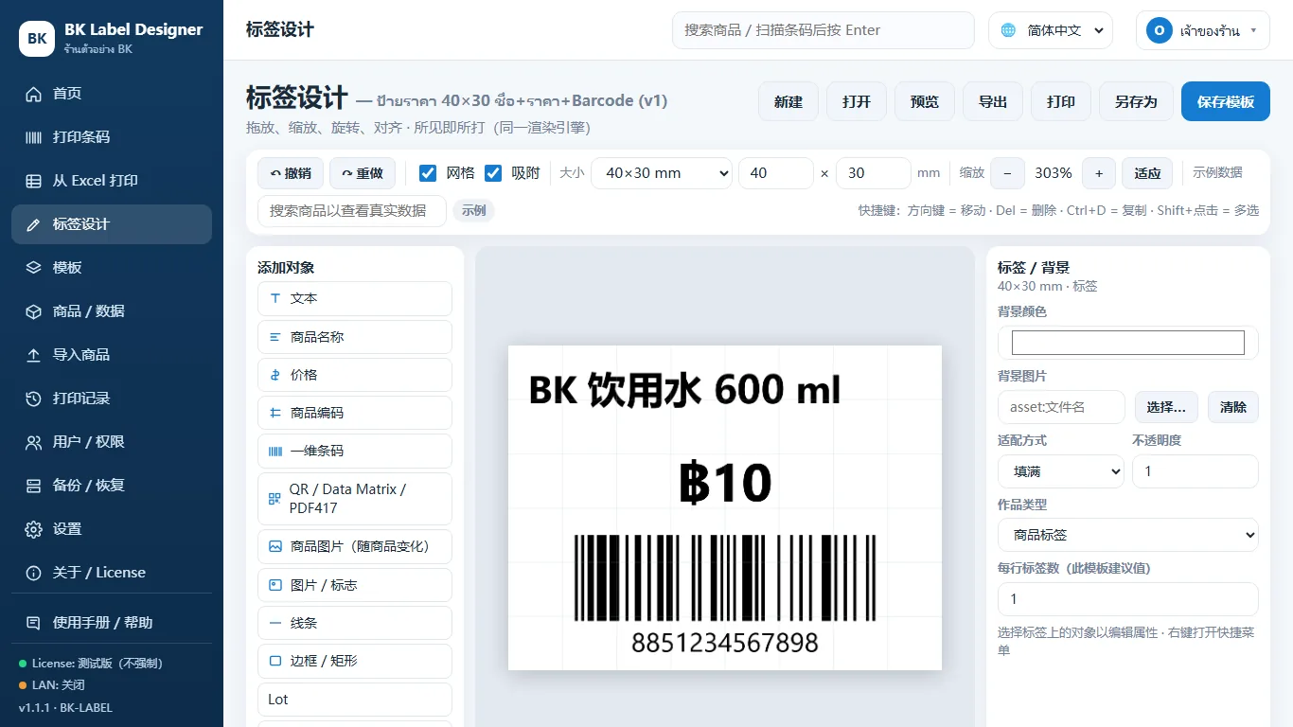Viewport: 1293px width, 727px height.
Task: Open 打印条码 in the sidebar
Action: click(112, 137)
